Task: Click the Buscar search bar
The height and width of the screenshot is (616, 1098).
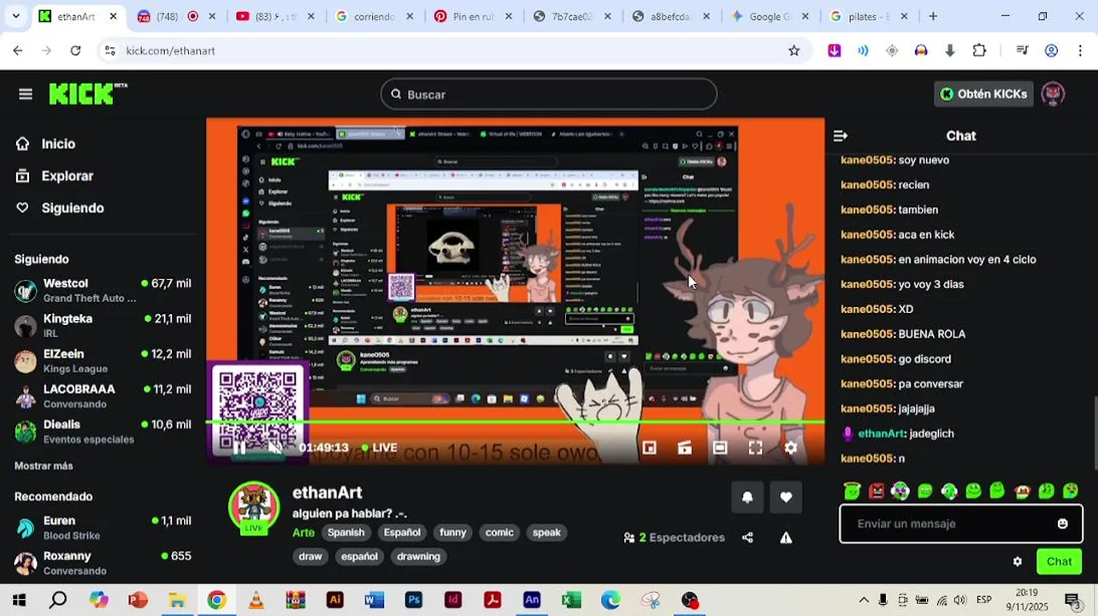Action: point(548,94)
